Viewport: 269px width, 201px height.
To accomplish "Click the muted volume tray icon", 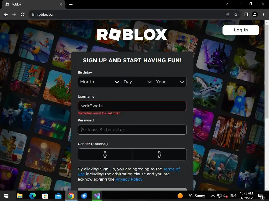I will pyautogui.click(x=225, y=196).
